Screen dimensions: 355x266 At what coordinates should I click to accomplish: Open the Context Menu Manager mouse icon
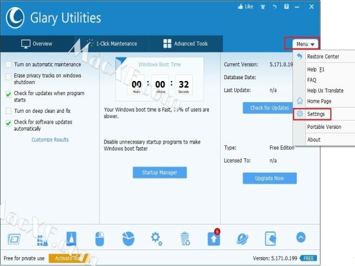click(x=99, y=238)
